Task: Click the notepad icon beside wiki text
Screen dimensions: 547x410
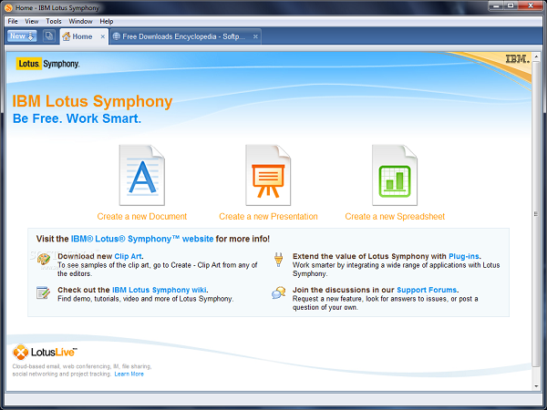Action: [x=43, y=292]
